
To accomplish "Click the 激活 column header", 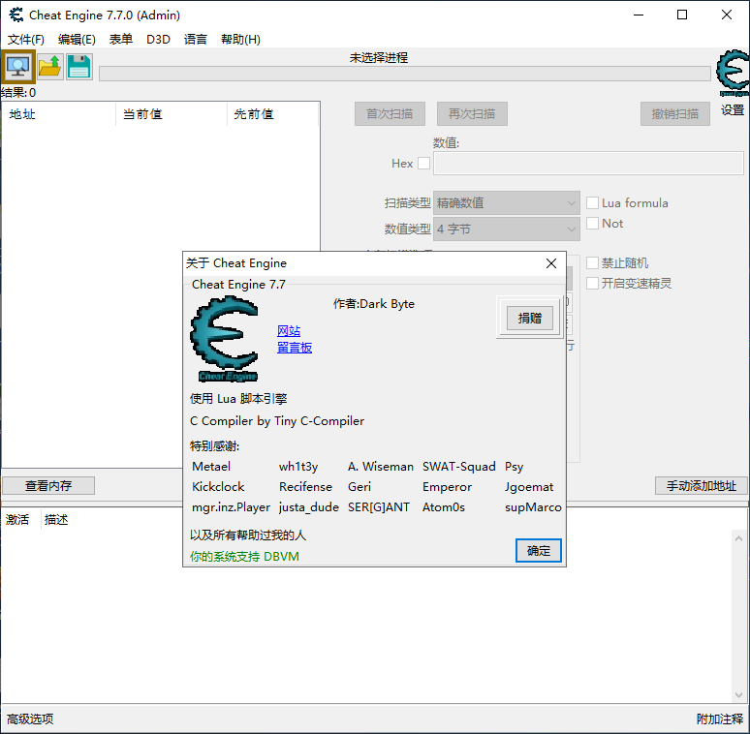I will (17, 519).
